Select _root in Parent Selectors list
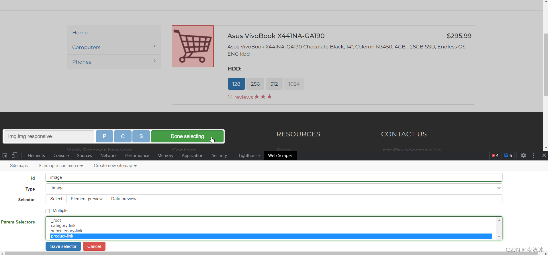 pos(271,220)
